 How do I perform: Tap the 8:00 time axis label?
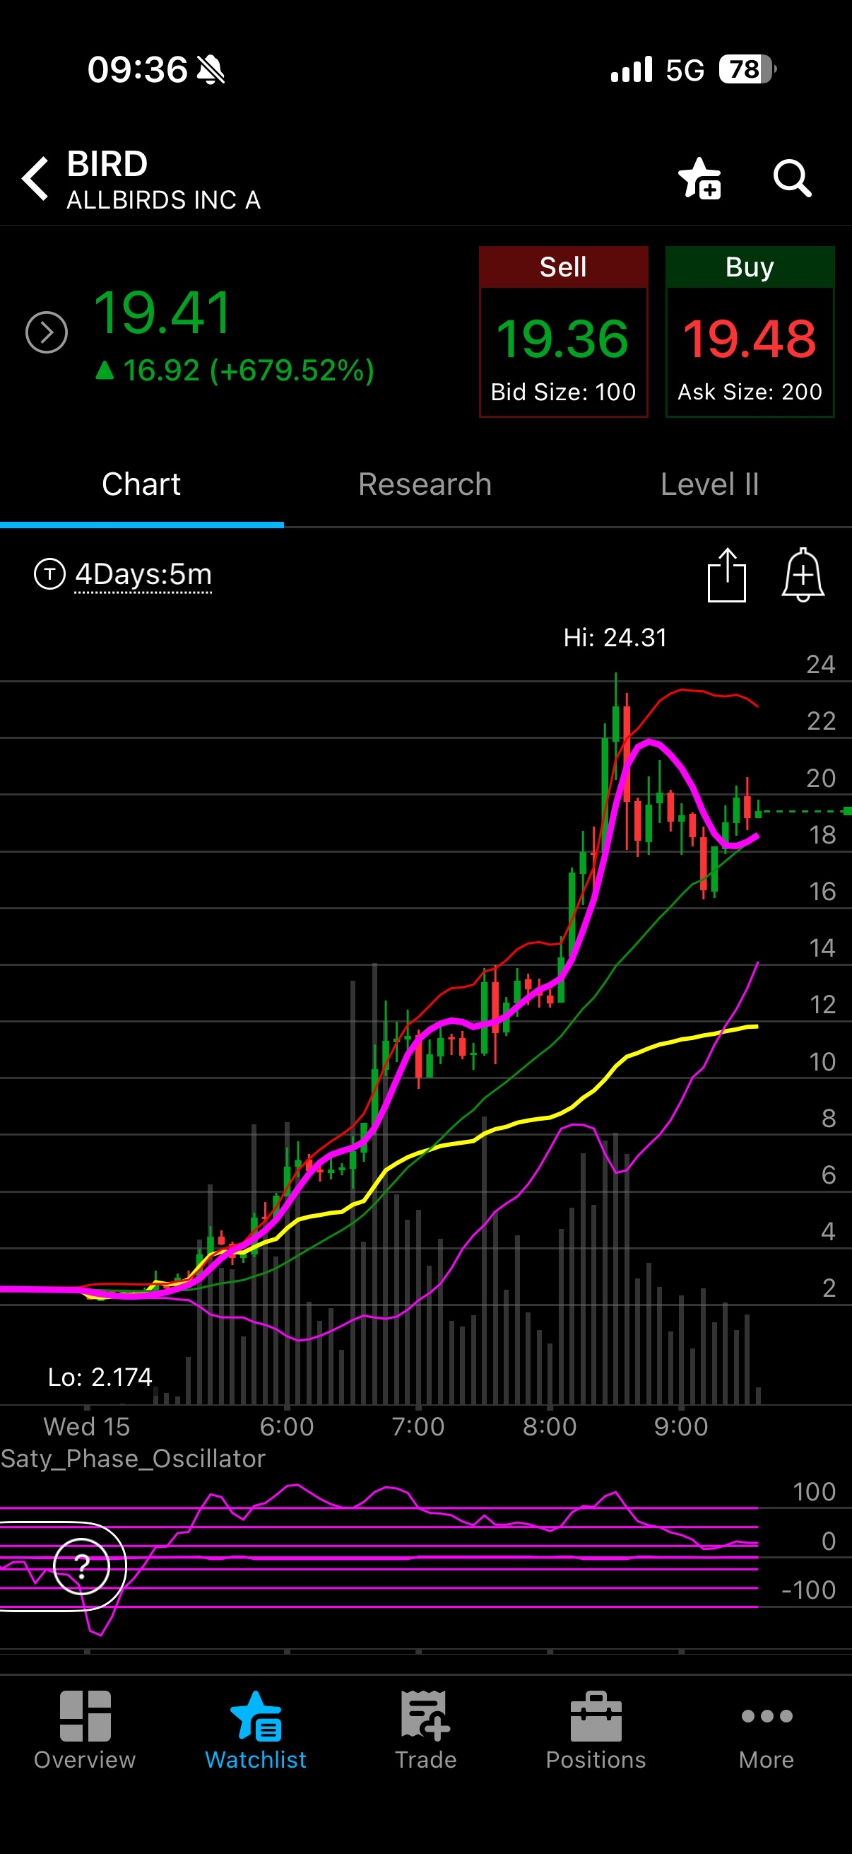click(550, 1426)
